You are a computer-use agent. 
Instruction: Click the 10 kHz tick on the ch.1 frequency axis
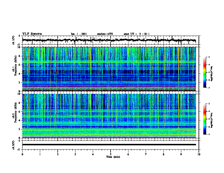tap(19, 47)
